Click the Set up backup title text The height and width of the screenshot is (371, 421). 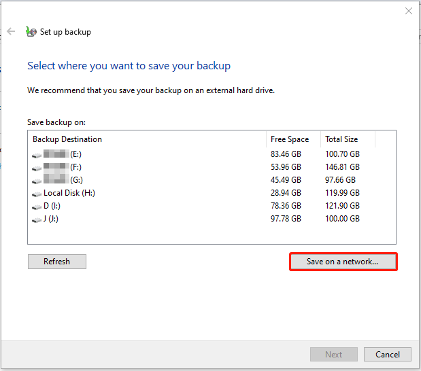point(65,32)
